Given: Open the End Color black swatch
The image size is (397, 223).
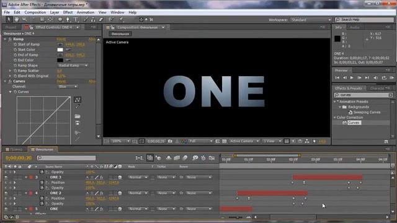Looking at the screenshot, I should point(60,60).
